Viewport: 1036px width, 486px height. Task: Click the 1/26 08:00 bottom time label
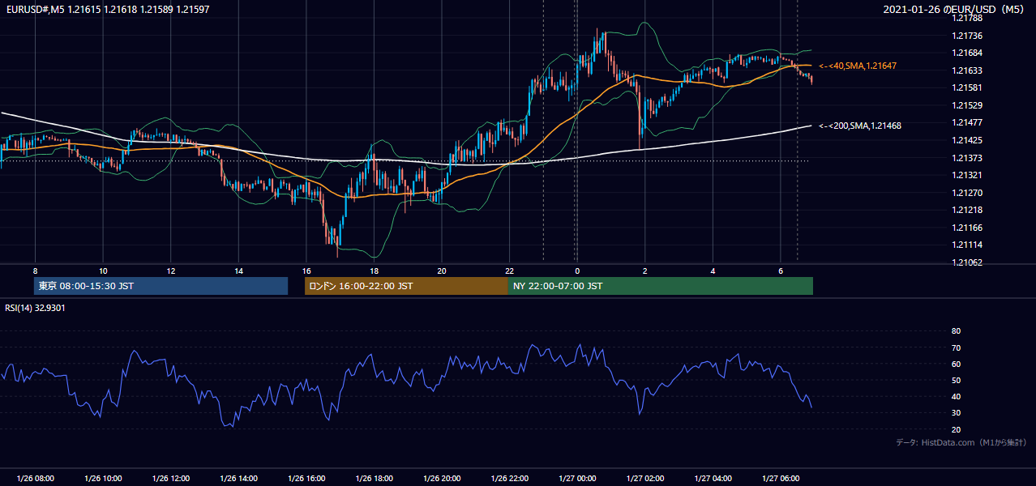click(x=35, y=479)
